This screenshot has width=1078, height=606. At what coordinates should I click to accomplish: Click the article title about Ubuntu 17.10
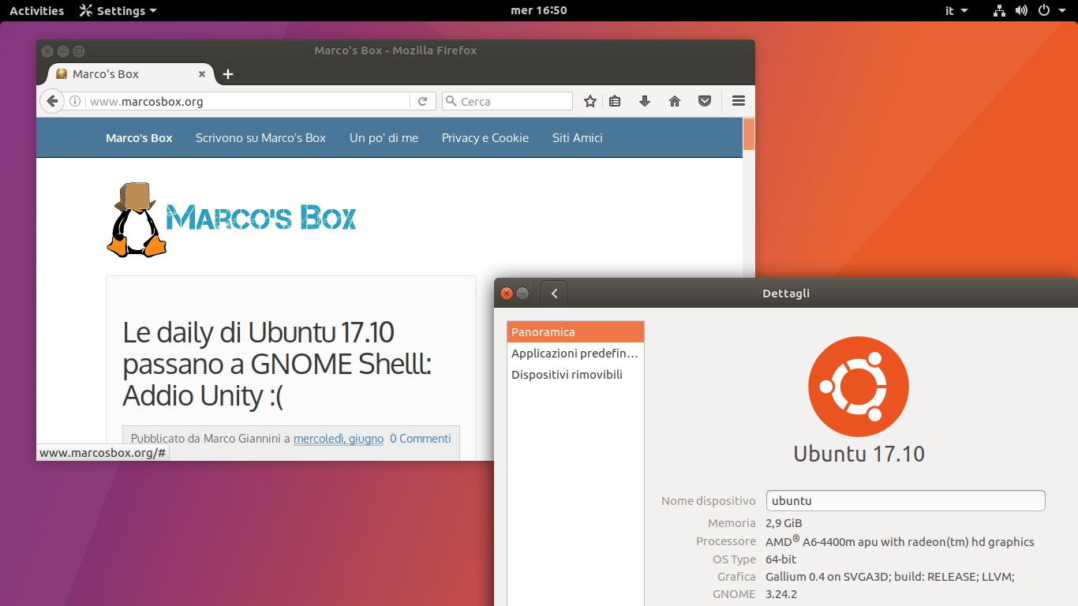(x=277, y=364)
